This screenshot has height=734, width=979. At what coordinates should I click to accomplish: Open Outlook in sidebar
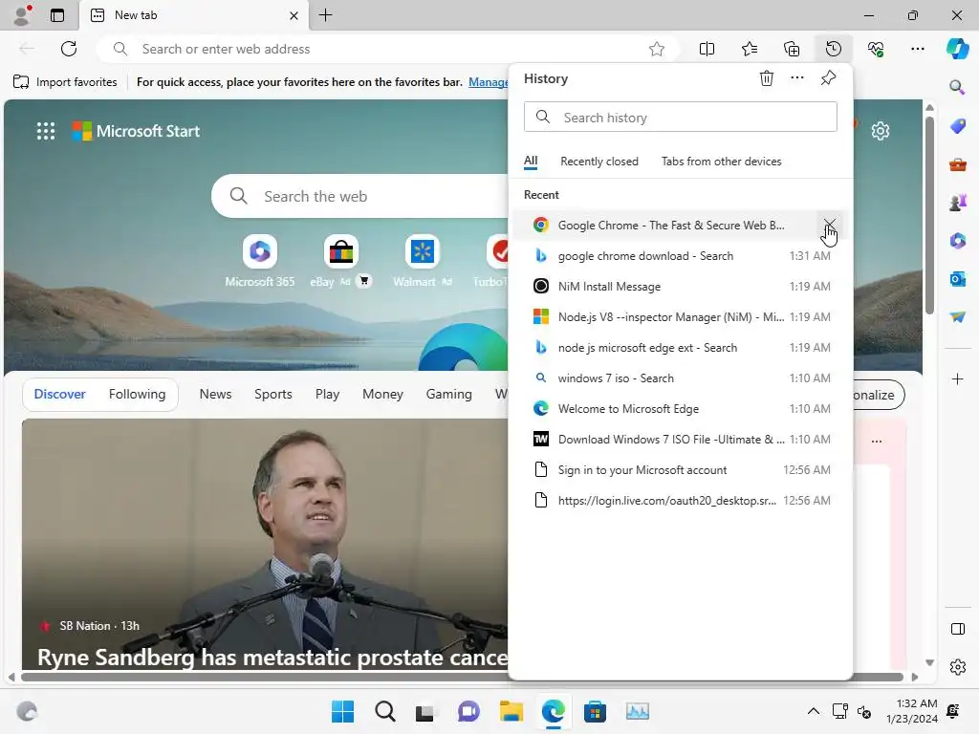[x=957, y=278]
